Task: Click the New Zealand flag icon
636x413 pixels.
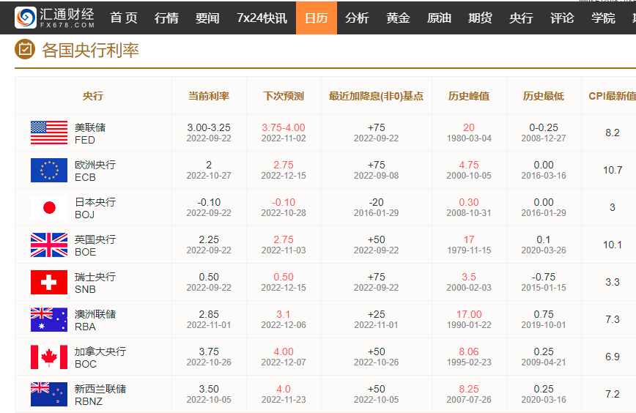Action: click(49, 395)
